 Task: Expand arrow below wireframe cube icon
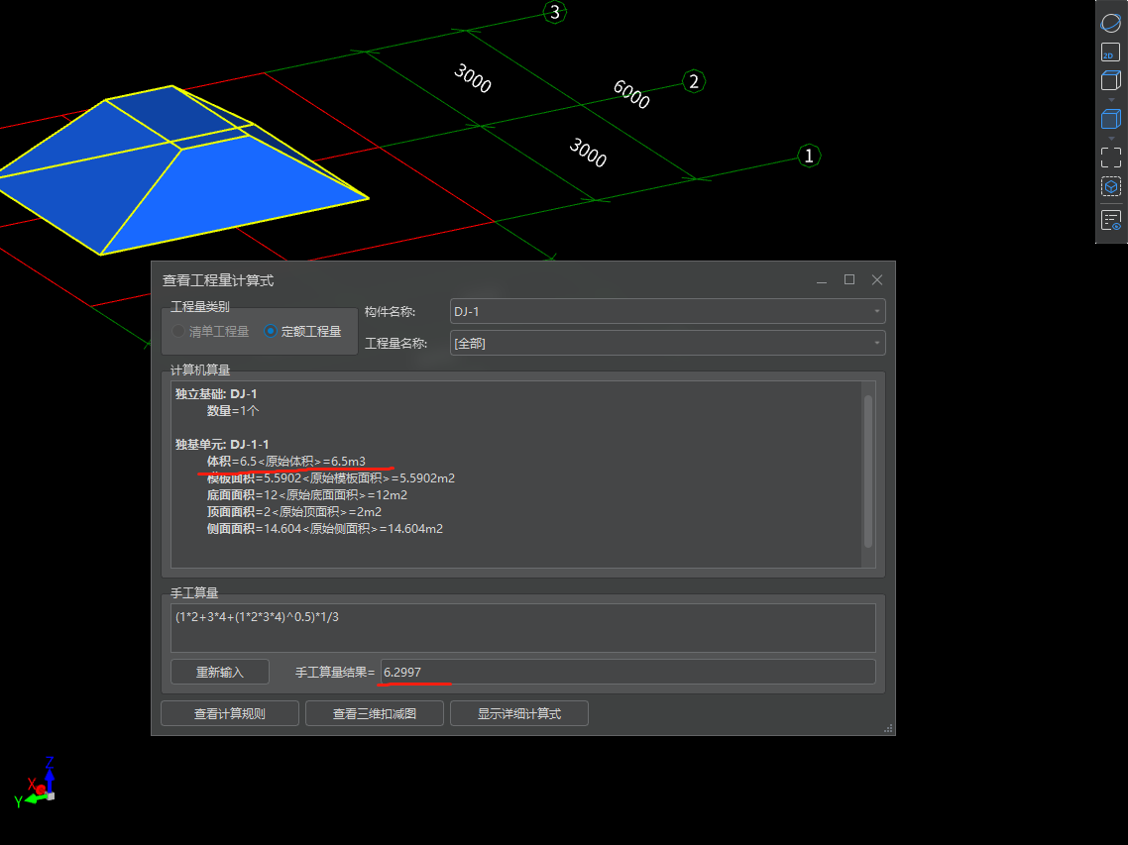pyautogui.click(x=1111, y=100)
